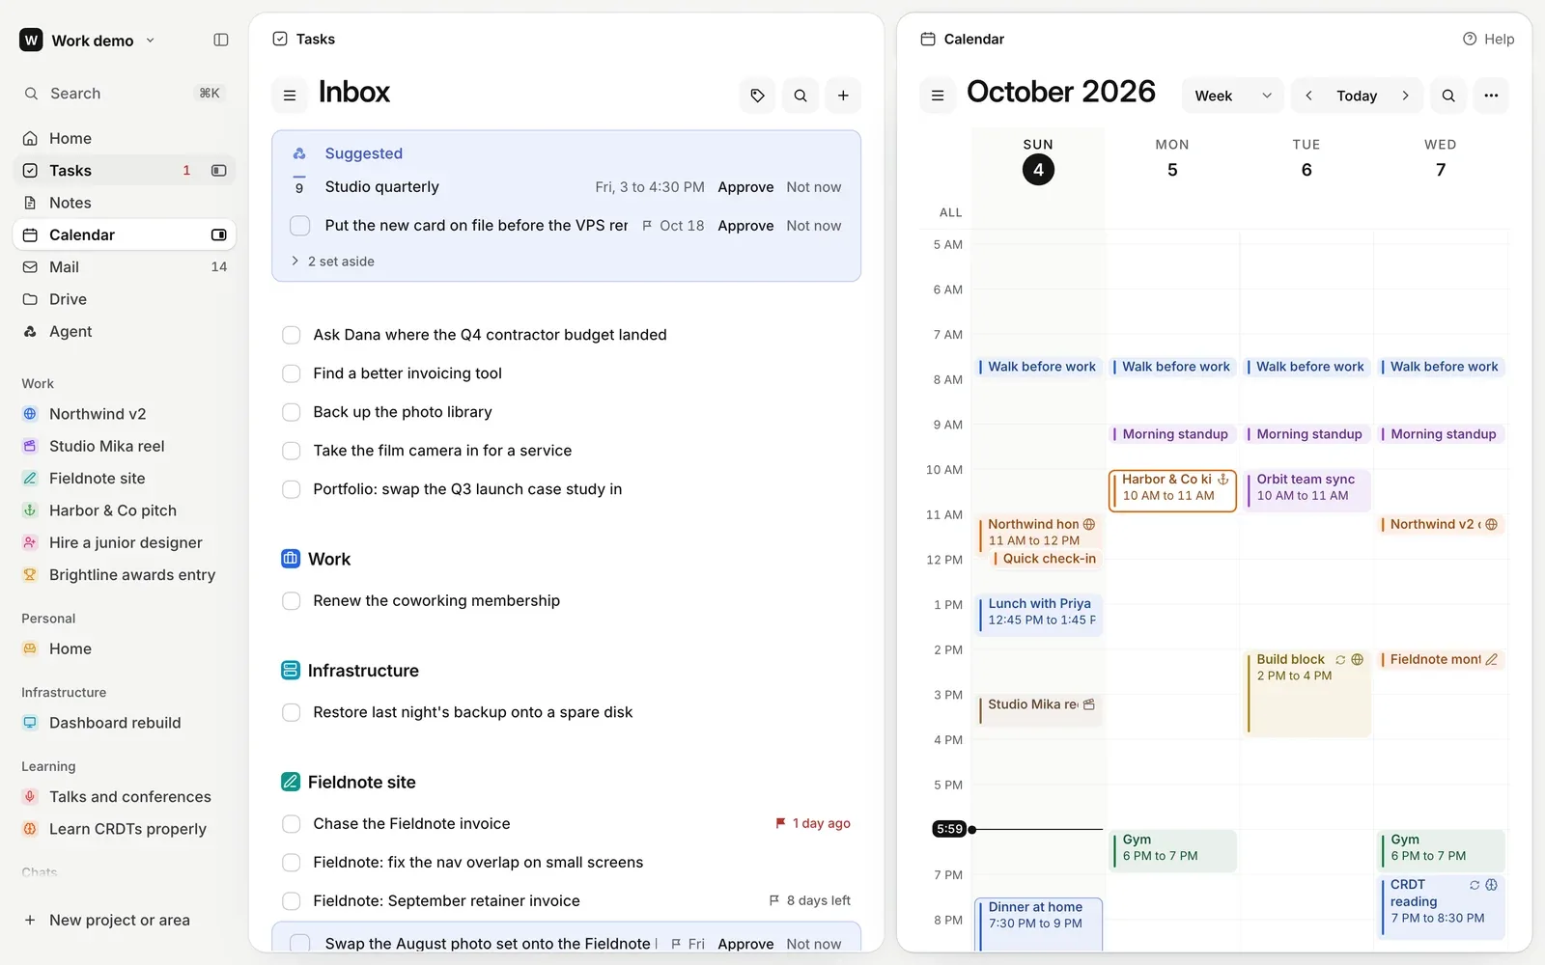Screen dimensions: 1545x965
Task: Complete Chase the Fieldnote invoice task
Action: tap(291, 824)
